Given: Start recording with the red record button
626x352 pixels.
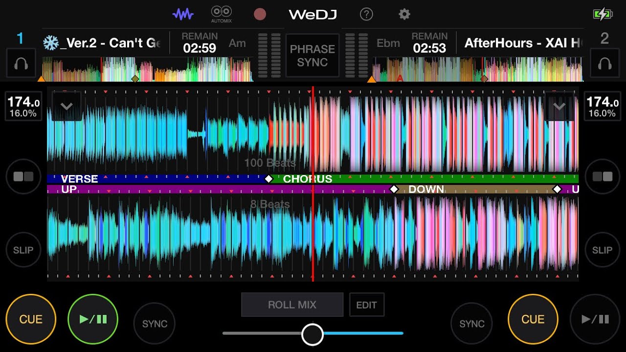Looking at the screenshot, I should pyautogui.click(x=260, y=14).
